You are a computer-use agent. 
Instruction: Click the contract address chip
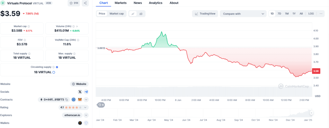(54, 100)
